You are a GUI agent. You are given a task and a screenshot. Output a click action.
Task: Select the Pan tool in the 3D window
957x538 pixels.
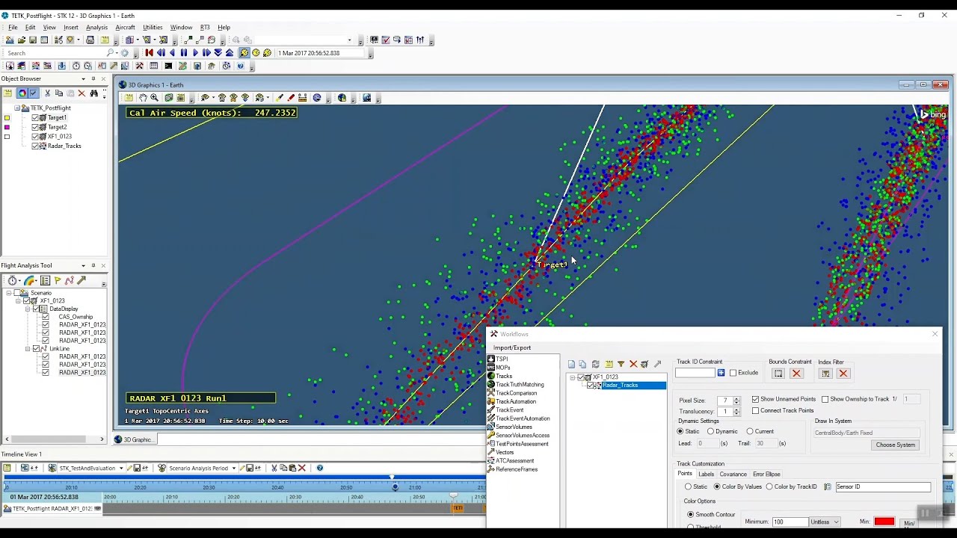point(144,98)
